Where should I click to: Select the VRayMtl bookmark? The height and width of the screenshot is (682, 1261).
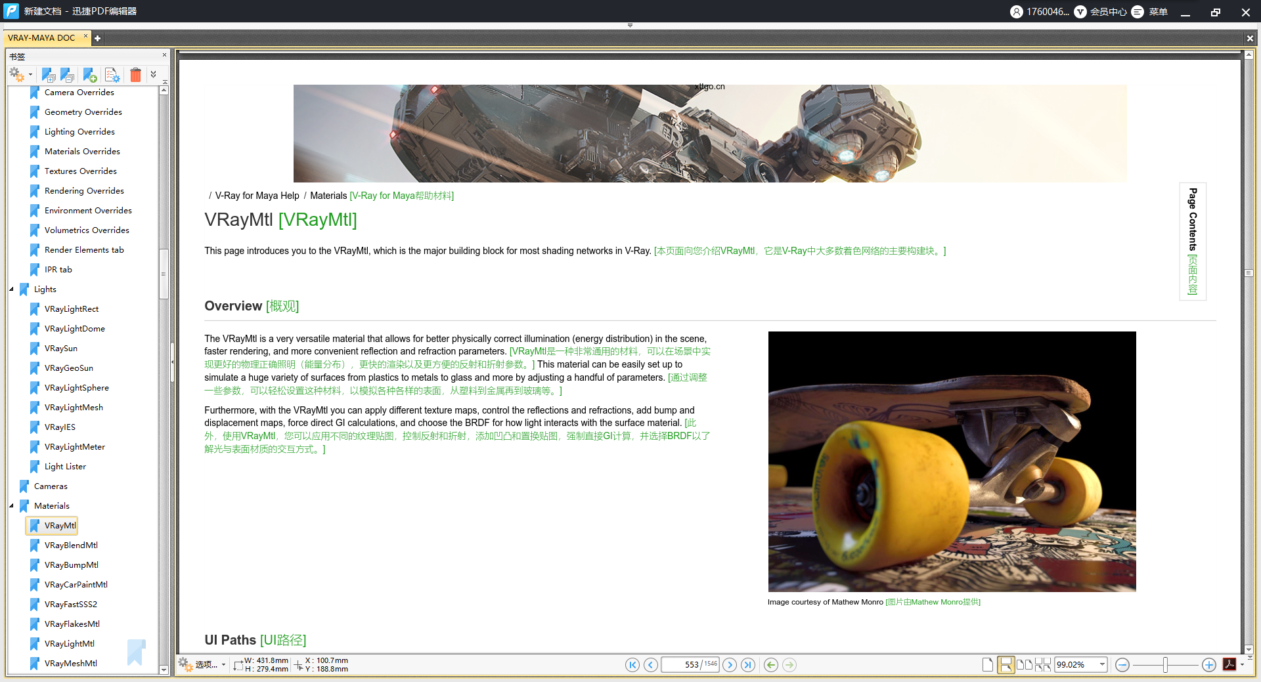(60, 526)
